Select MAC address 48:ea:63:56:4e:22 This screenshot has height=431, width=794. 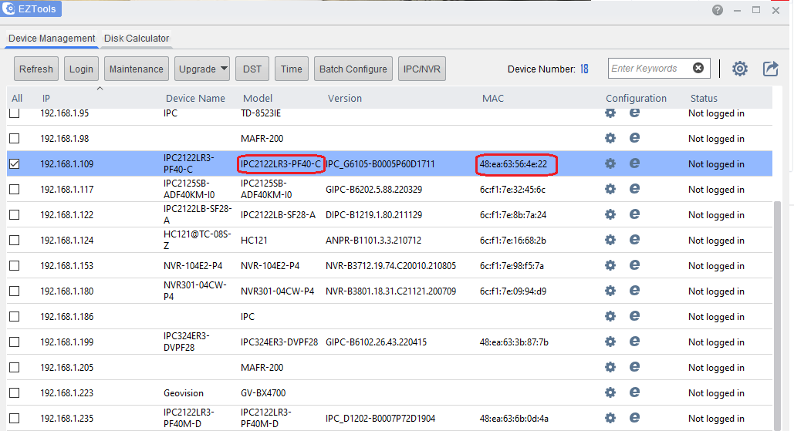pyautogui.click(x=513, y=164)
